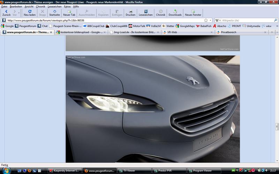Open the ClubCoupé406 bookmark
Viewport: 279px width, 174px height.
tap(116, 26)
